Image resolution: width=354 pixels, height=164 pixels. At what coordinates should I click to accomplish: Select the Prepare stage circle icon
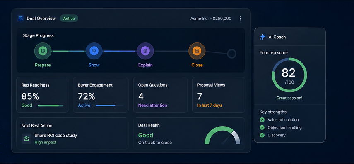point(43,51)
